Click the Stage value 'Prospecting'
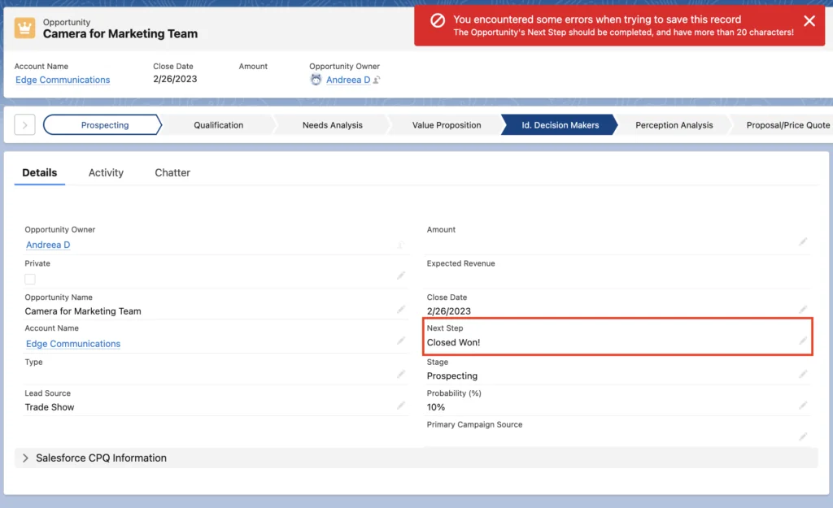The image size is (833, 508). coord(452,376)
